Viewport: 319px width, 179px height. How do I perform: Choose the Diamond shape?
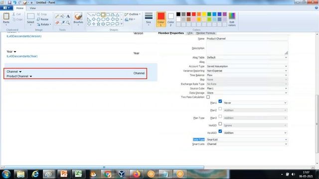pos(94,19)
